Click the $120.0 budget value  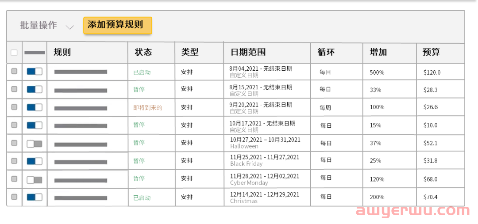[x=432, y=73]
